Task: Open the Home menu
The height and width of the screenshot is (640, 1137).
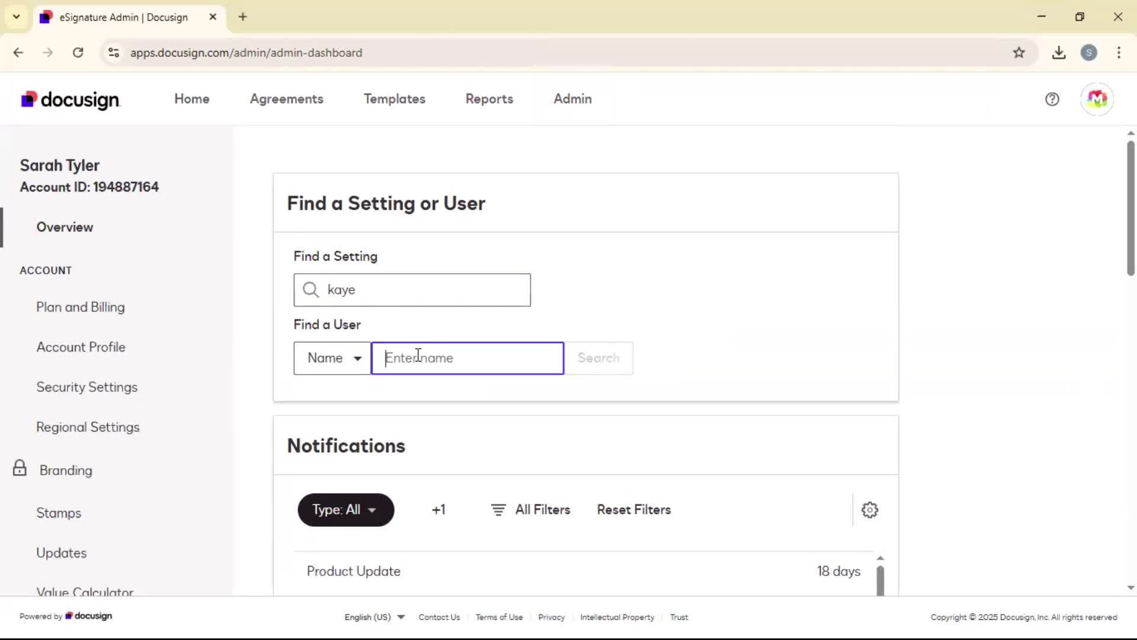Action: click(192, 99)
